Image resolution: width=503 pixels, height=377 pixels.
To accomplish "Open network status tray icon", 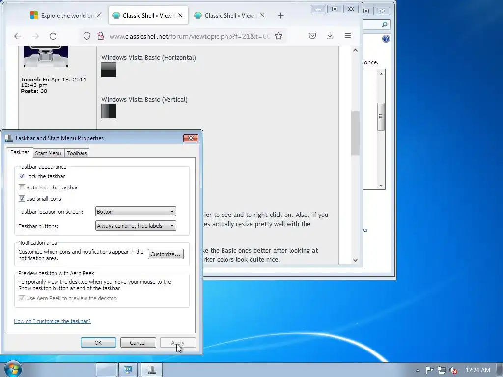I will click(x=442, y=370).
